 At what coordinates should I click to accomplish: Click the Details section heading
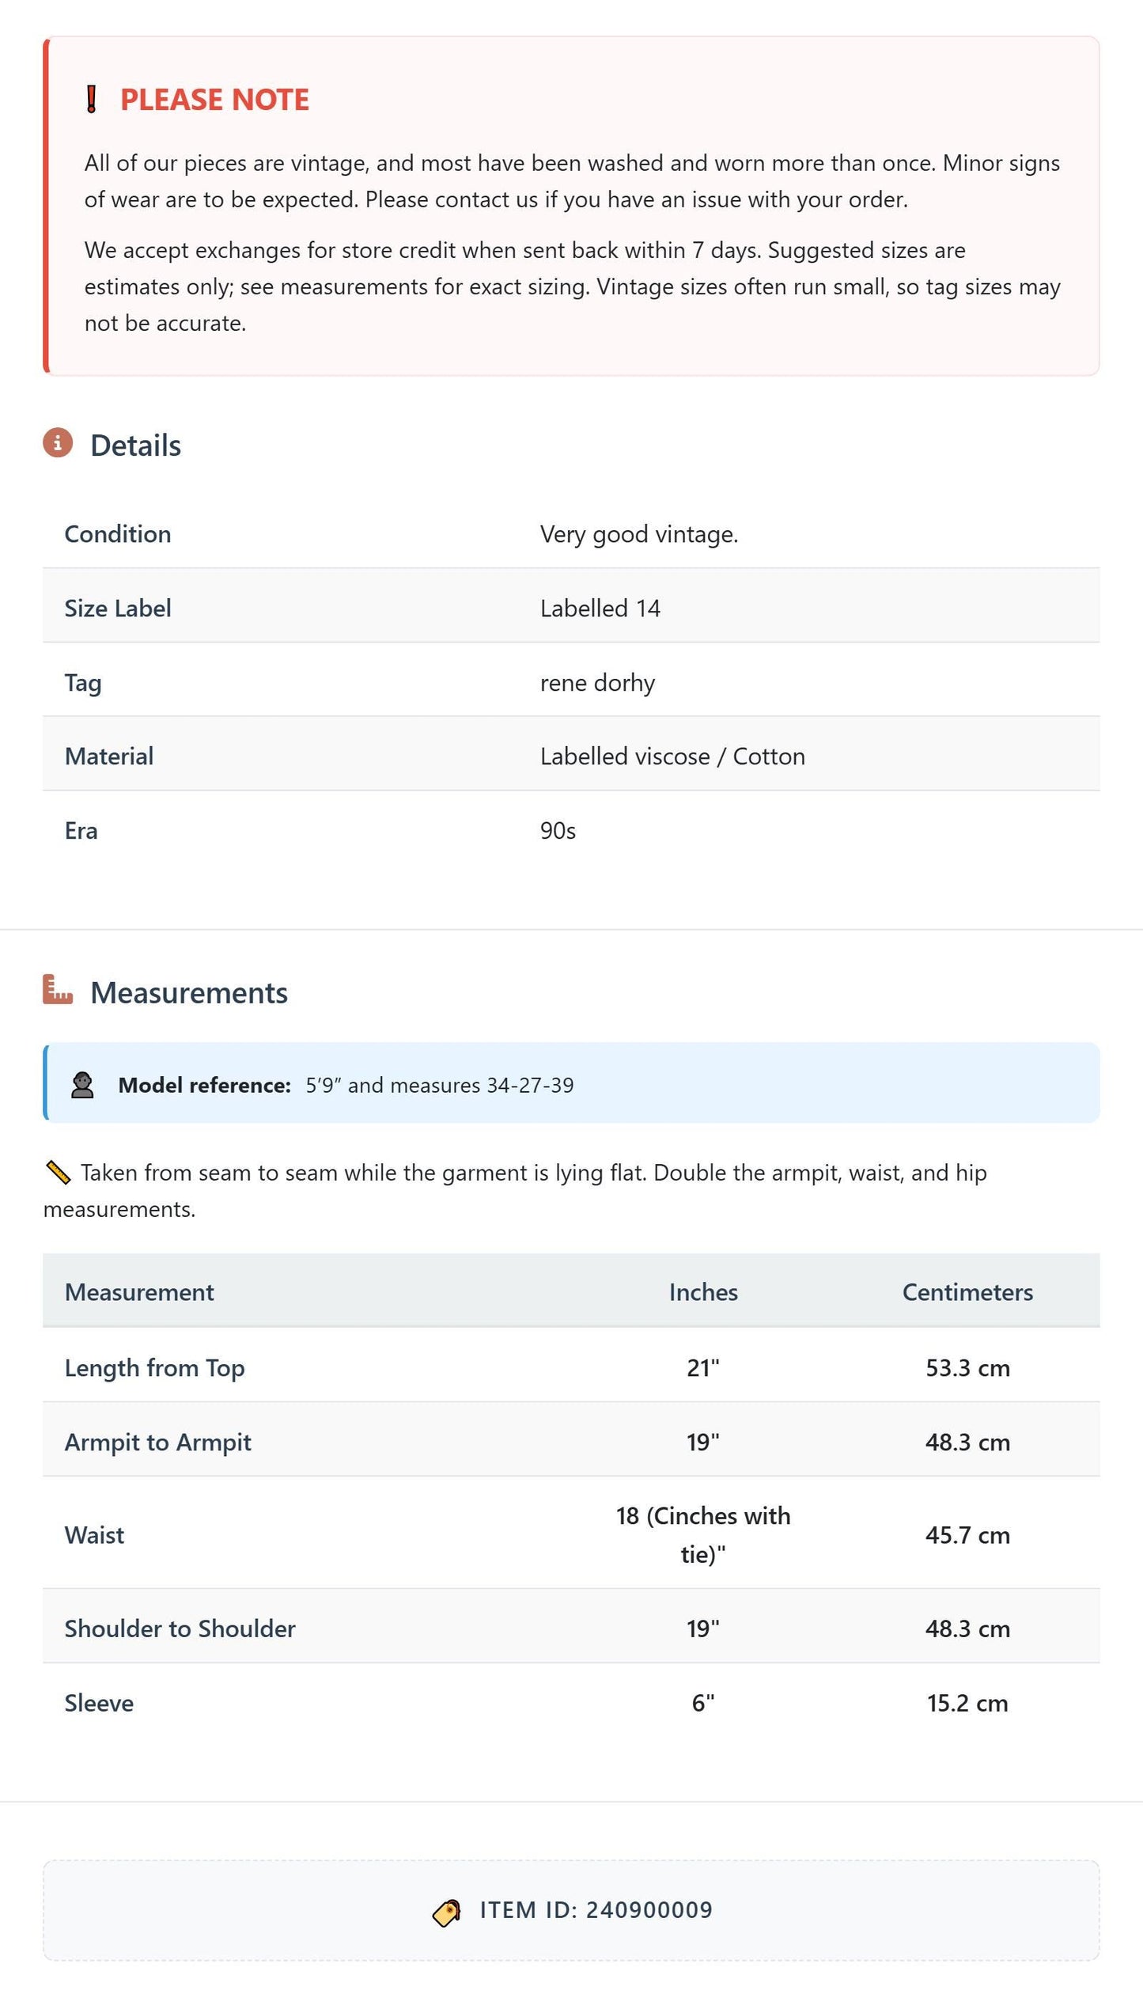click(x=136, y=445)
